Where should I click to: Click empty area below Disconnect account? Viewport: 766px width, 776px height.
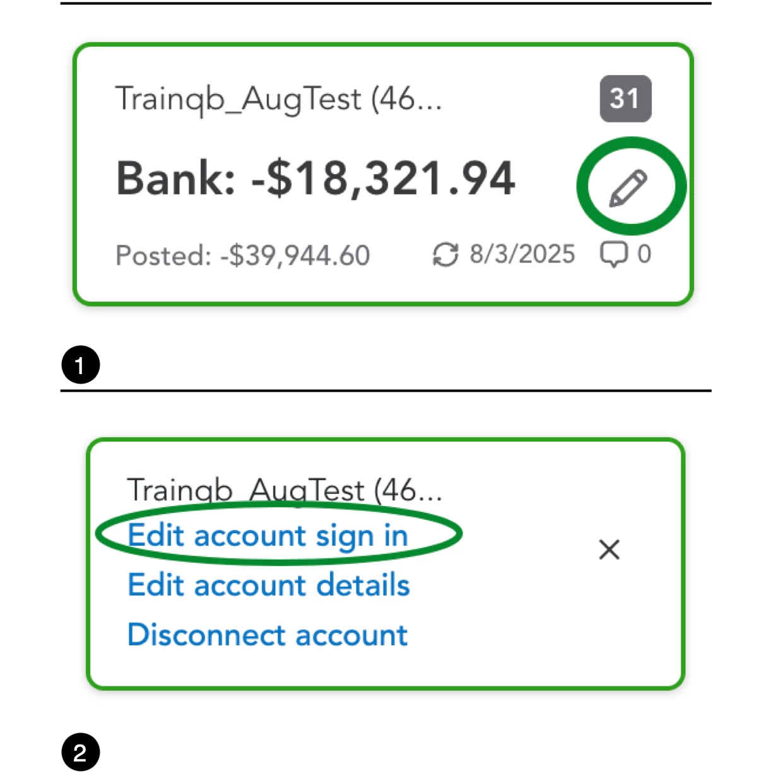click(385, 669)
